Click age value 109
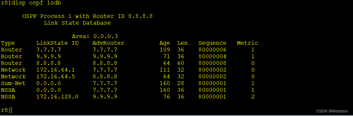Viewport: 353px width, 116px height. 165,50
